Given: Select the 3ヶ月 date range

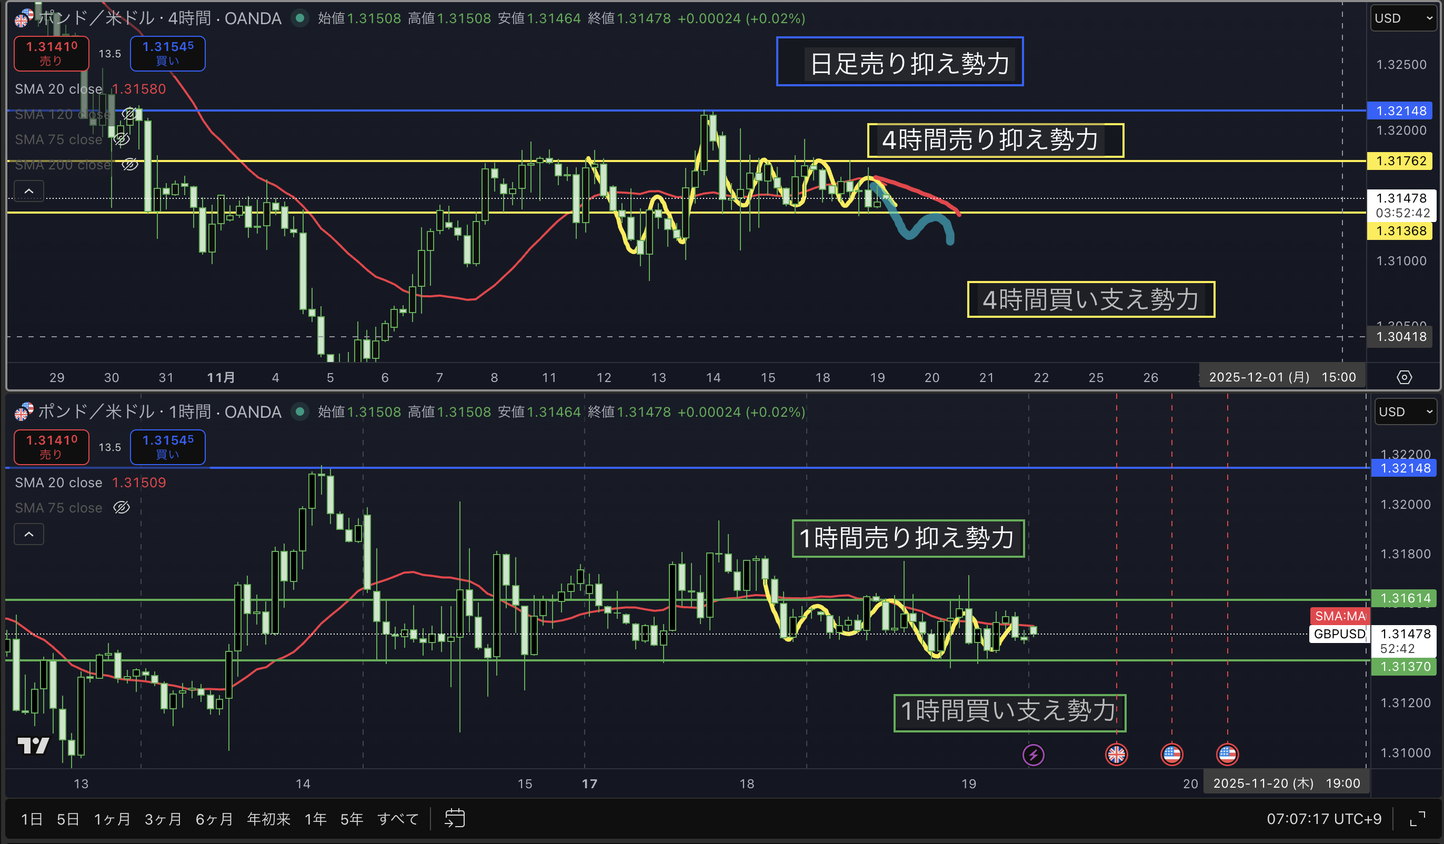Looking at the screenshot, I should tap(162, 819).
